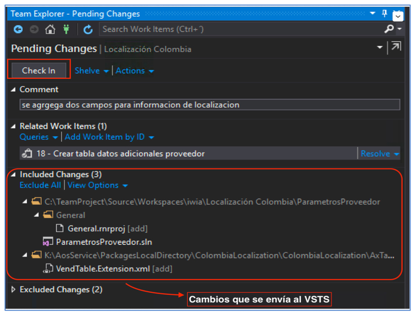Screen dimensions: 415x315
Task: Select General.rnrproj file
Action: coord(108,229)
